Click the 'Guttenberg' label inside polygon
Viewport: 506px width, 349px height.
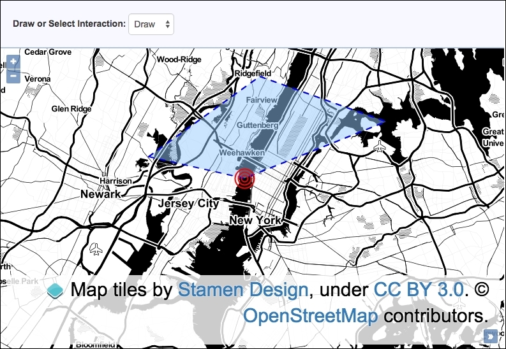(x=258, y=125)
